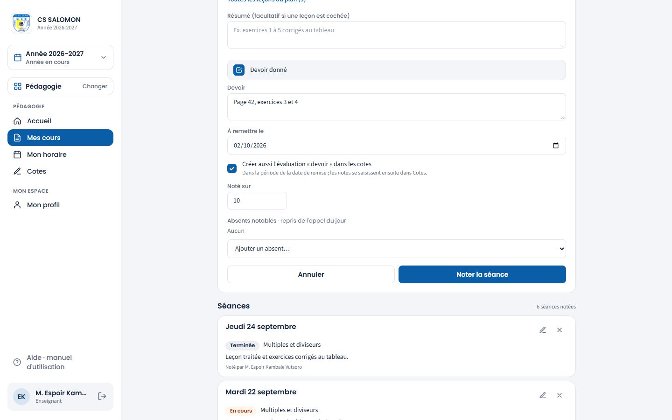Click Changer to switch module
This screenshot has width=672, height=420.
(x=95, y=86)
